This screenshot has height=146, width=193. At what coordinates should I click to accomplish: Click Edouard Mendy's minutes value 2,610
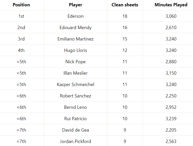(x=171, y=28)
